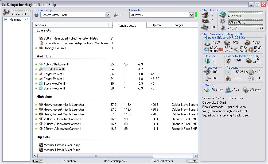Click the horizontal scrollbar thumb
268x164 pixels.
[96, 156]
